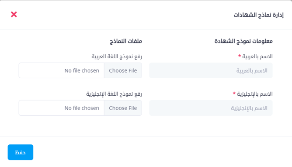Viewport: 292px width, 167px height.
Task: Click empty footer area beside the حفظ button
Action: (x=162, y=152)
